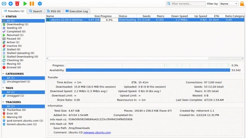Image resolution: width=246 pixels, height=138 pixels.
Task: Sort torrents by Size column header
Action: [94, 16]
